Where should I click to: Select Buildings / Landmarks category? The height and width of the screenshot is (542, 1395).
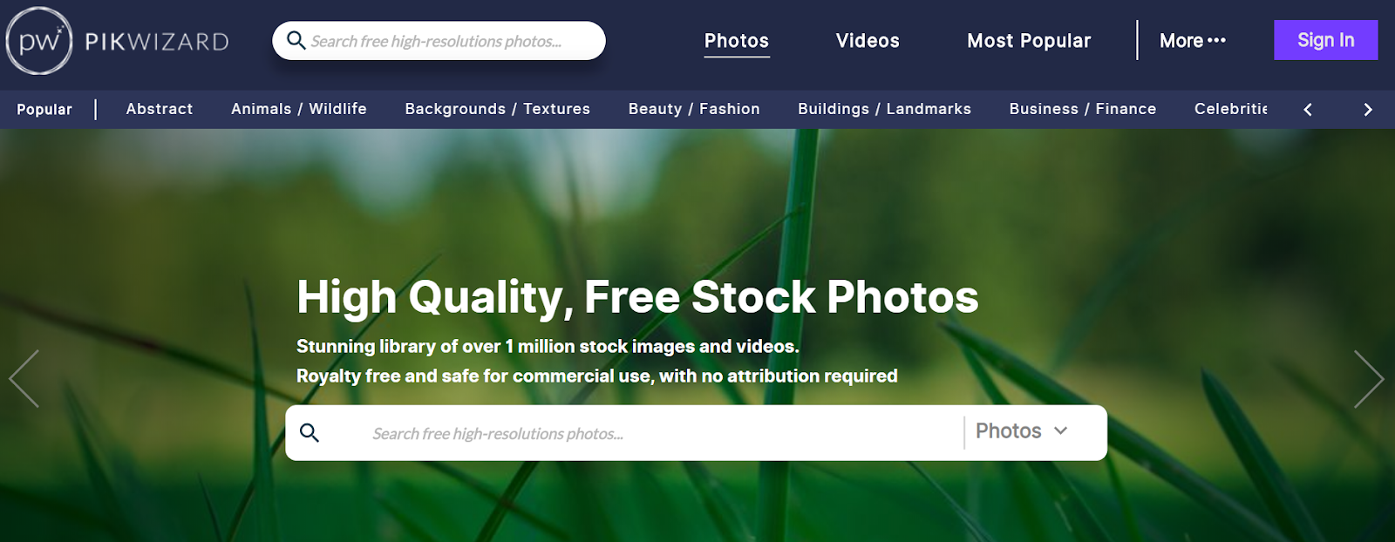(884, 109)
